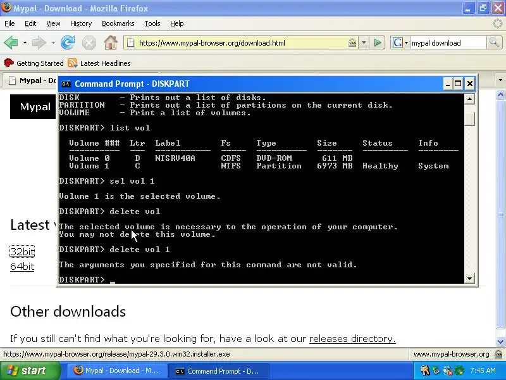The height and width of the screenshot is (380, 506).
Task: Open the View menu
Action: (53, 23)
